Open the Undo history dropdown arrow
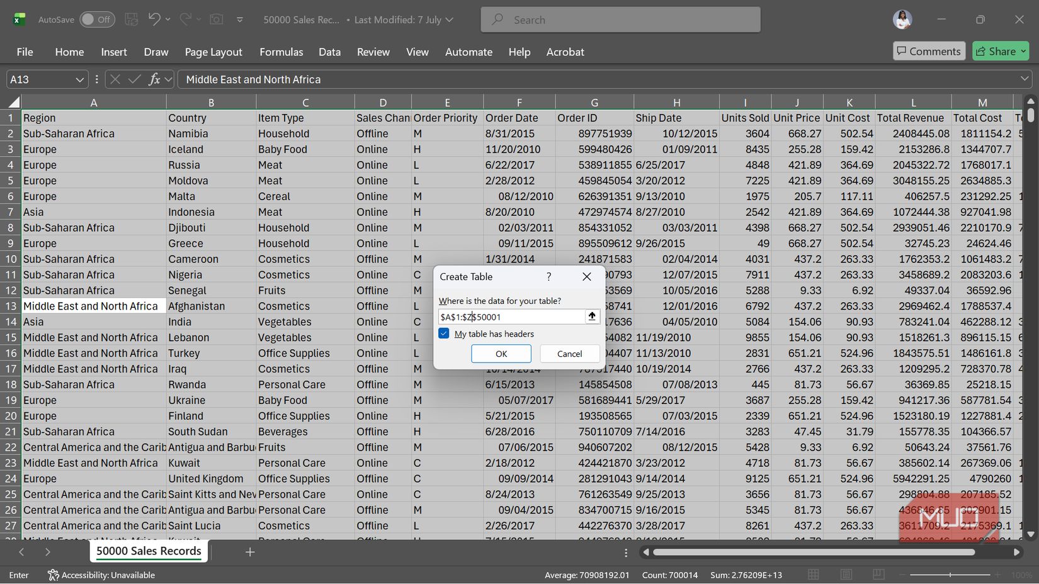 (167, 20)
